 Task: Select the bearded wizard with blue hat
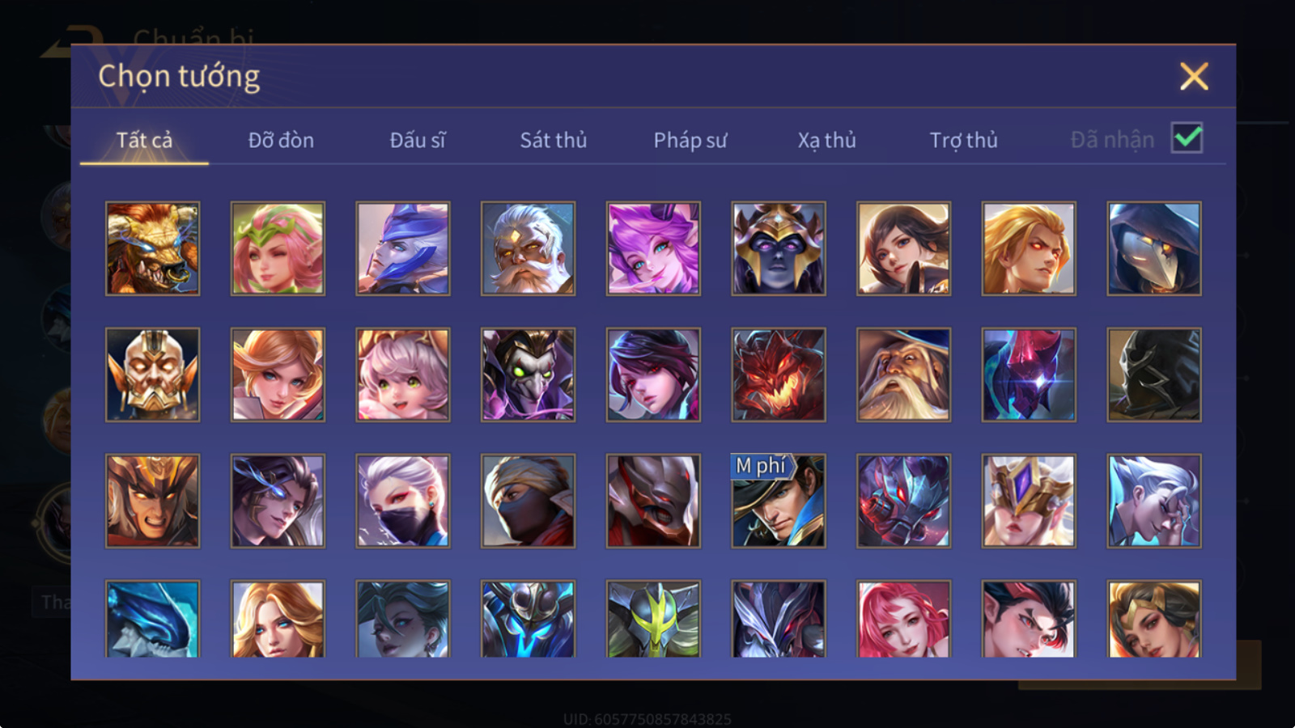click(903, 375)
